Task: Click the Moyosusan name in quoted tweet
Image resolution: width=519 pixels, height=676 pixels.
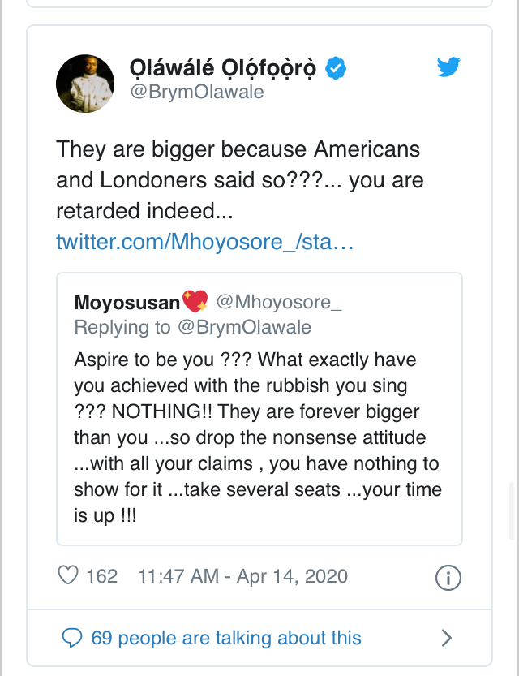Action: pos(127,304)
